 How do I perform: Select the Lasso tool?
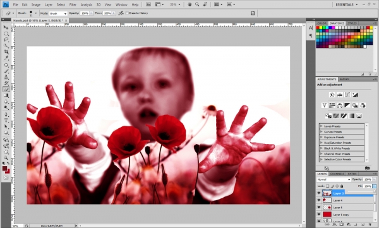6,40
